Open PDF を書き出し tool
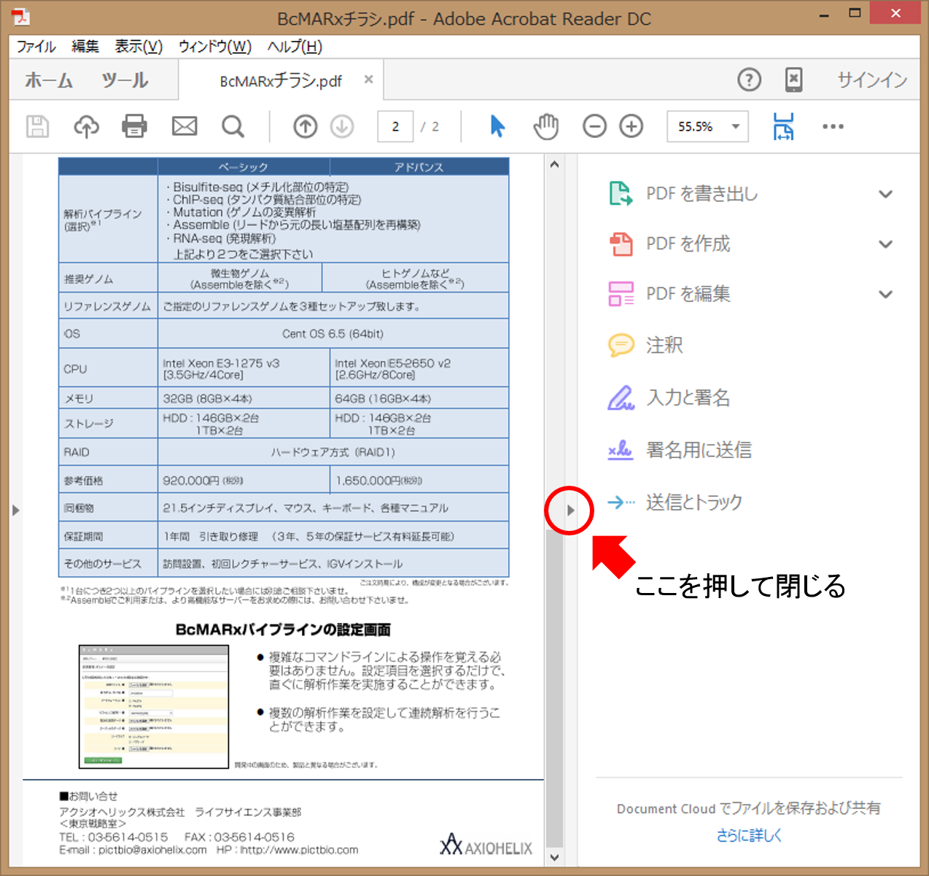The image size is (929, 876). coord(683,194)
